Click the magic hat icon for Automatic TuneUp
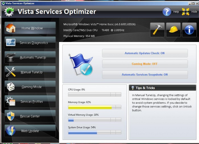199x144 pixels. [11, 57]
